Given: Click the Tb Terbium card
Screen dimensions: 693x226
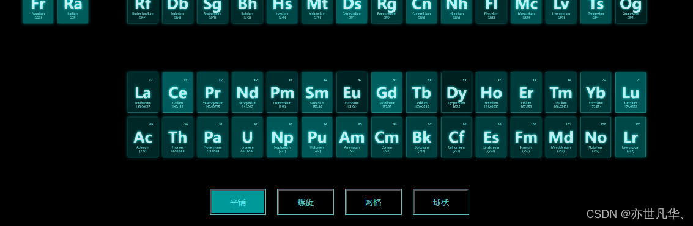Looking at the screenshot, I should [421, 93].
